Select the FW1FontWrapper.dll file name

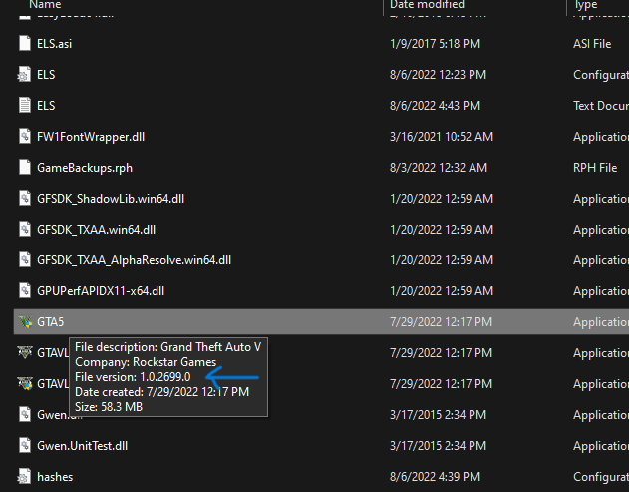coord(91,137)
